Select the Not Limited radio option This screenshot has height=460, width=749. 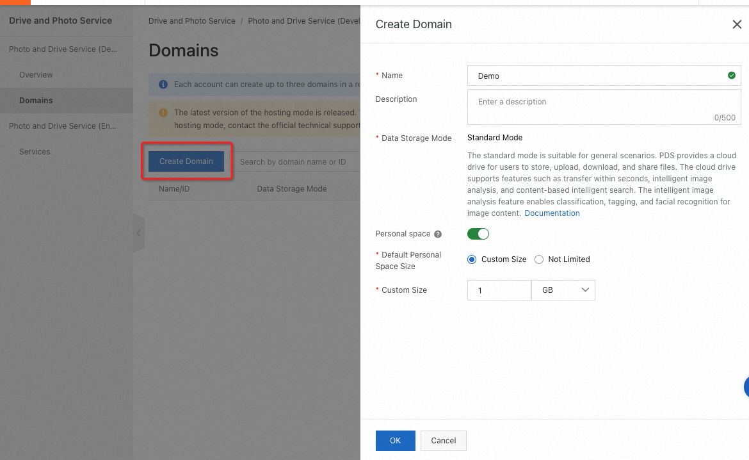(539, 259)
